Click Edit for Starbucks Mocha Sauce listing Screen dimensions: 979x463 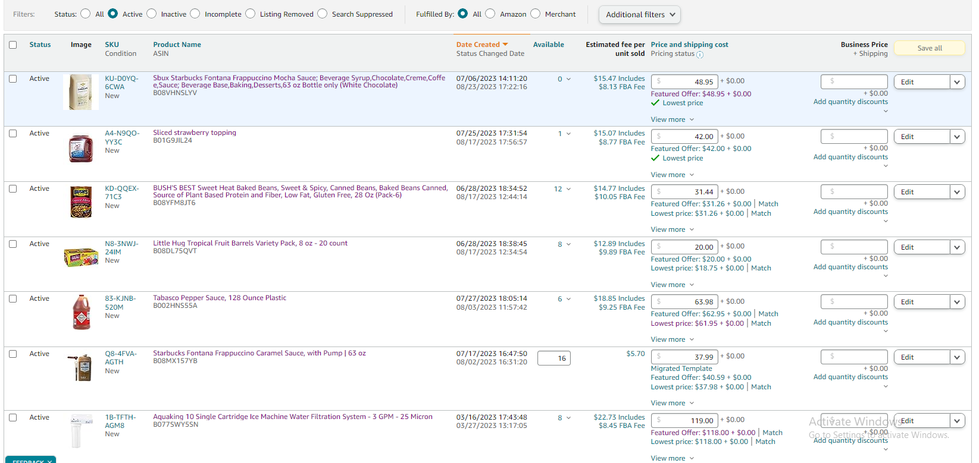(922, 82)
